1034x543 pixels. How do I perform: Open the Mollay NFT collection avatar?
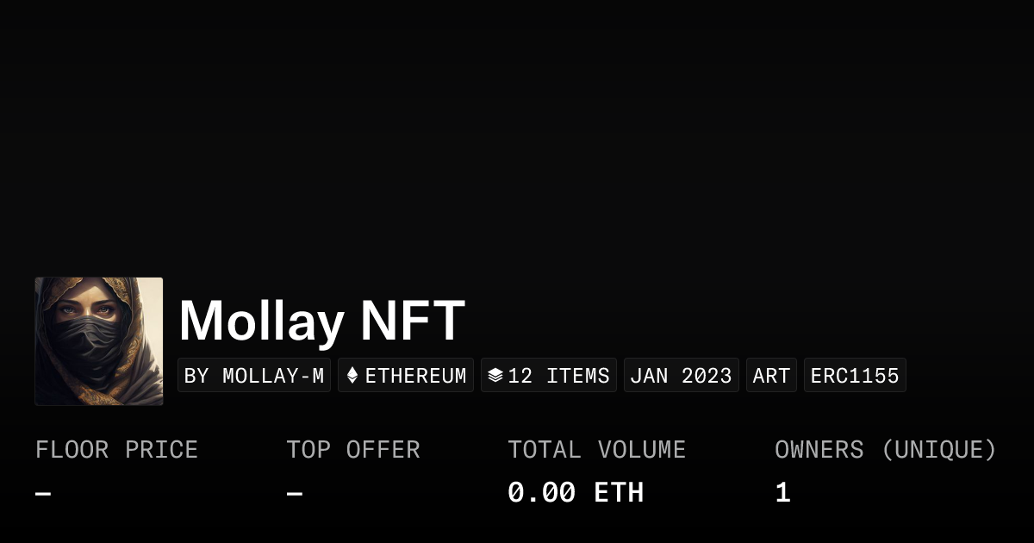point(99,341)
